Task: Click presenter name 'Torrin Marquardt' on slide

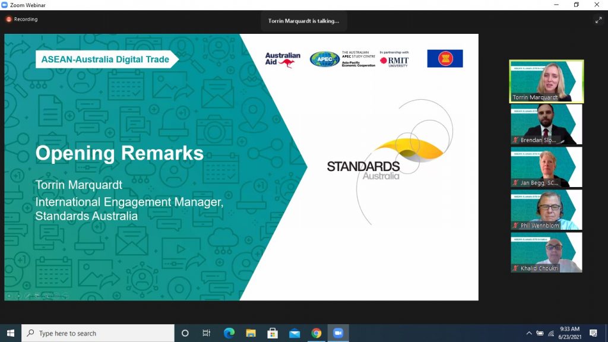Action: [79, 185]
